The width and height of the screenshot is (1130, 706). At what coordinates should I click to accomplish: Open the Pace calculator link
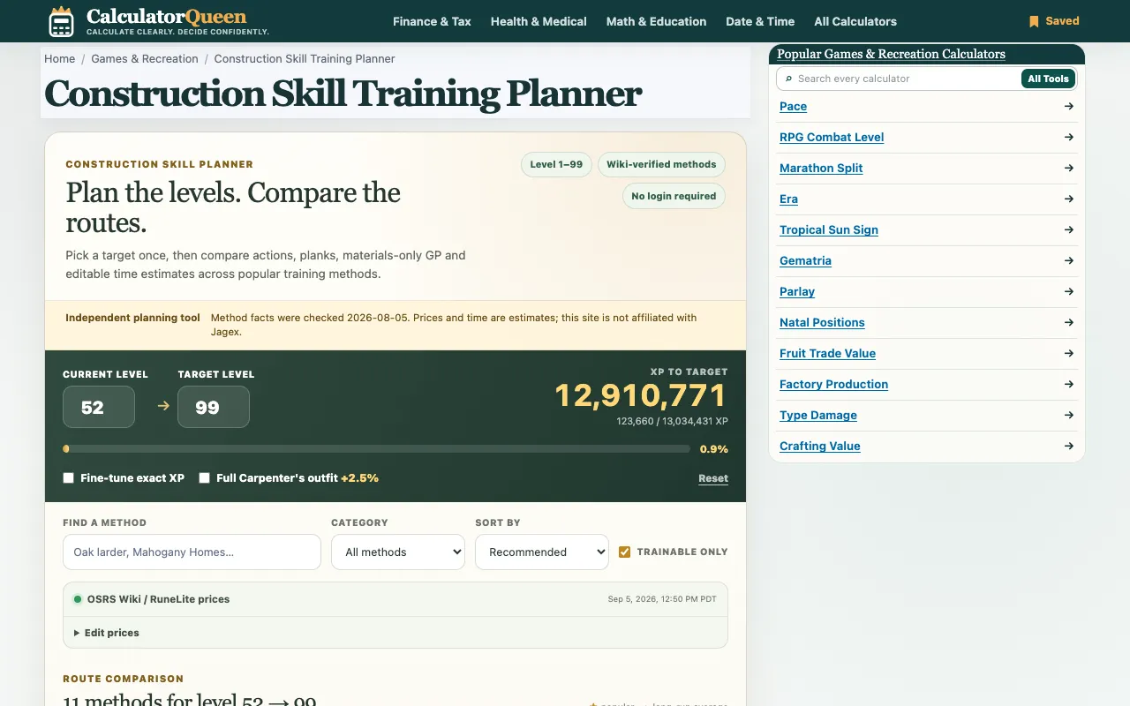click(x=793, y=106)
